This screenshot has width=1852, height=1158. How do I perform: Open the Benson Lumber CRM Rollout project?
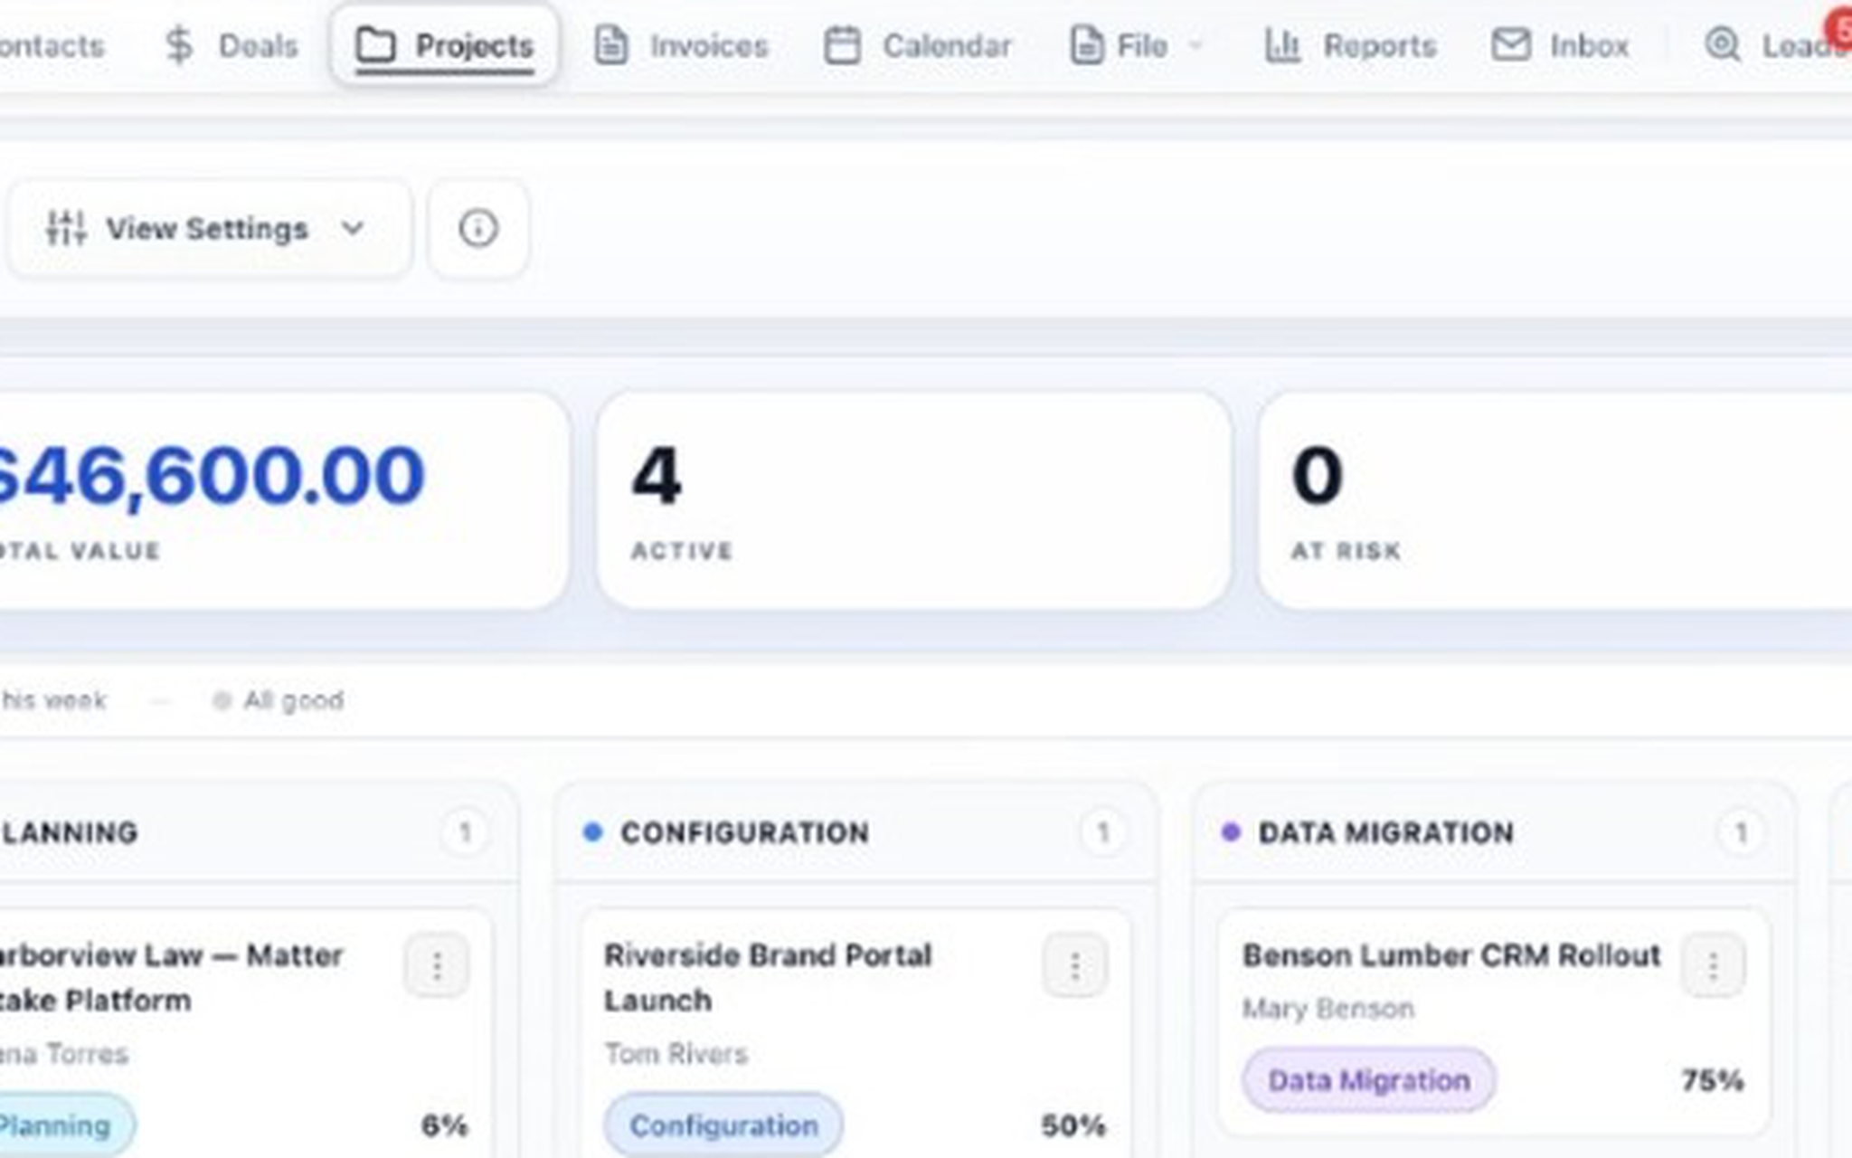(1451, 955)
